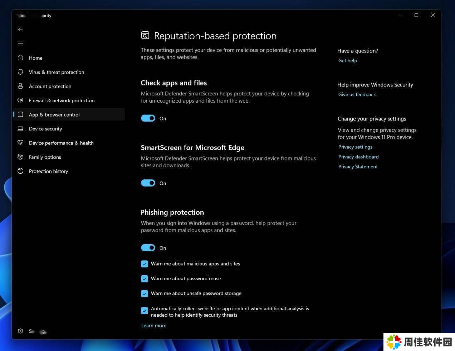Open Protection history page
The width and height of the screenshot is (455, 351).
tap(69, 171)
